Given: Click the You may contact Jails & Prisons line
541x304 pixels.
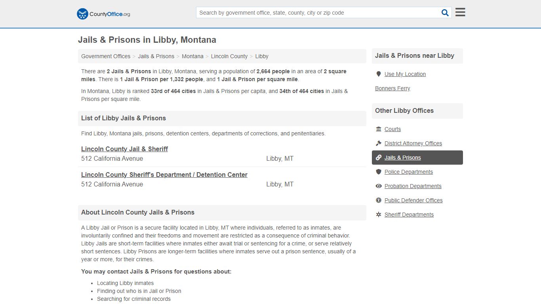Looking at the screenshot, I should pyautogui.click(x=156, y=272).
